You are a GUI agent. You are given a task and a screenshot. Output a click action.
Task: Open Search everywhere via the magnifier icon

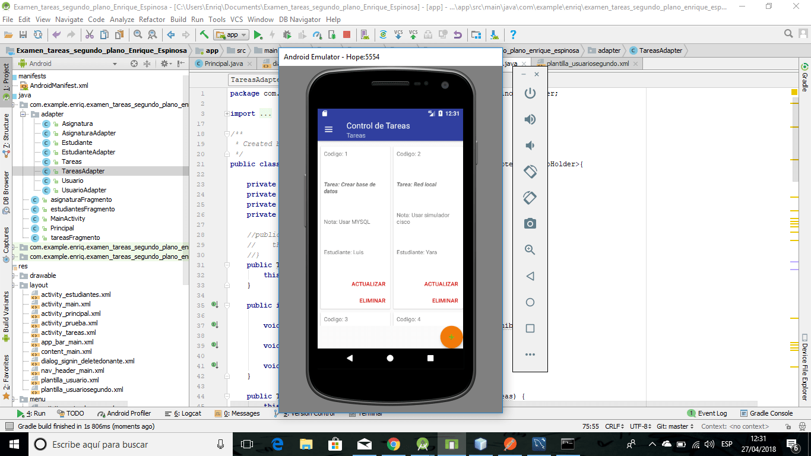coord(789,34)
